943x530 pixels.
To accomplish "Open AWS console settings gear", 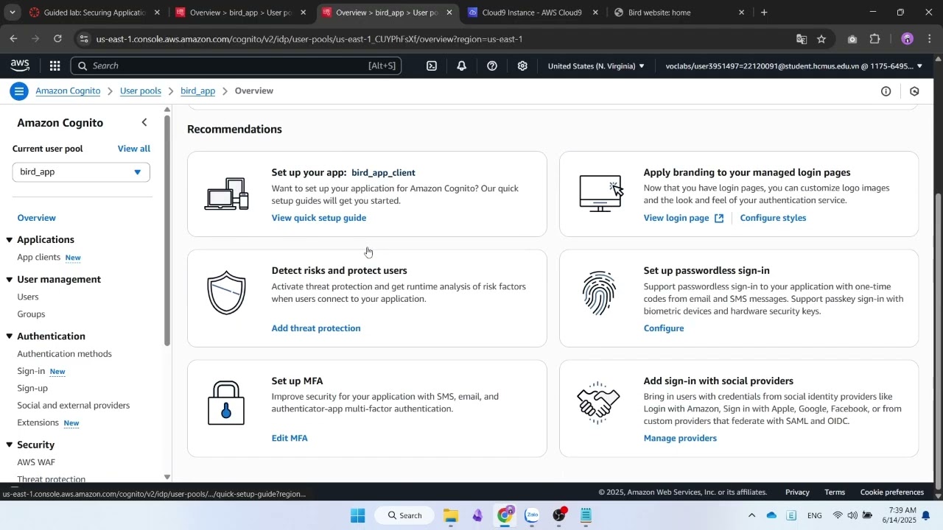I will (x=522, y=66).
